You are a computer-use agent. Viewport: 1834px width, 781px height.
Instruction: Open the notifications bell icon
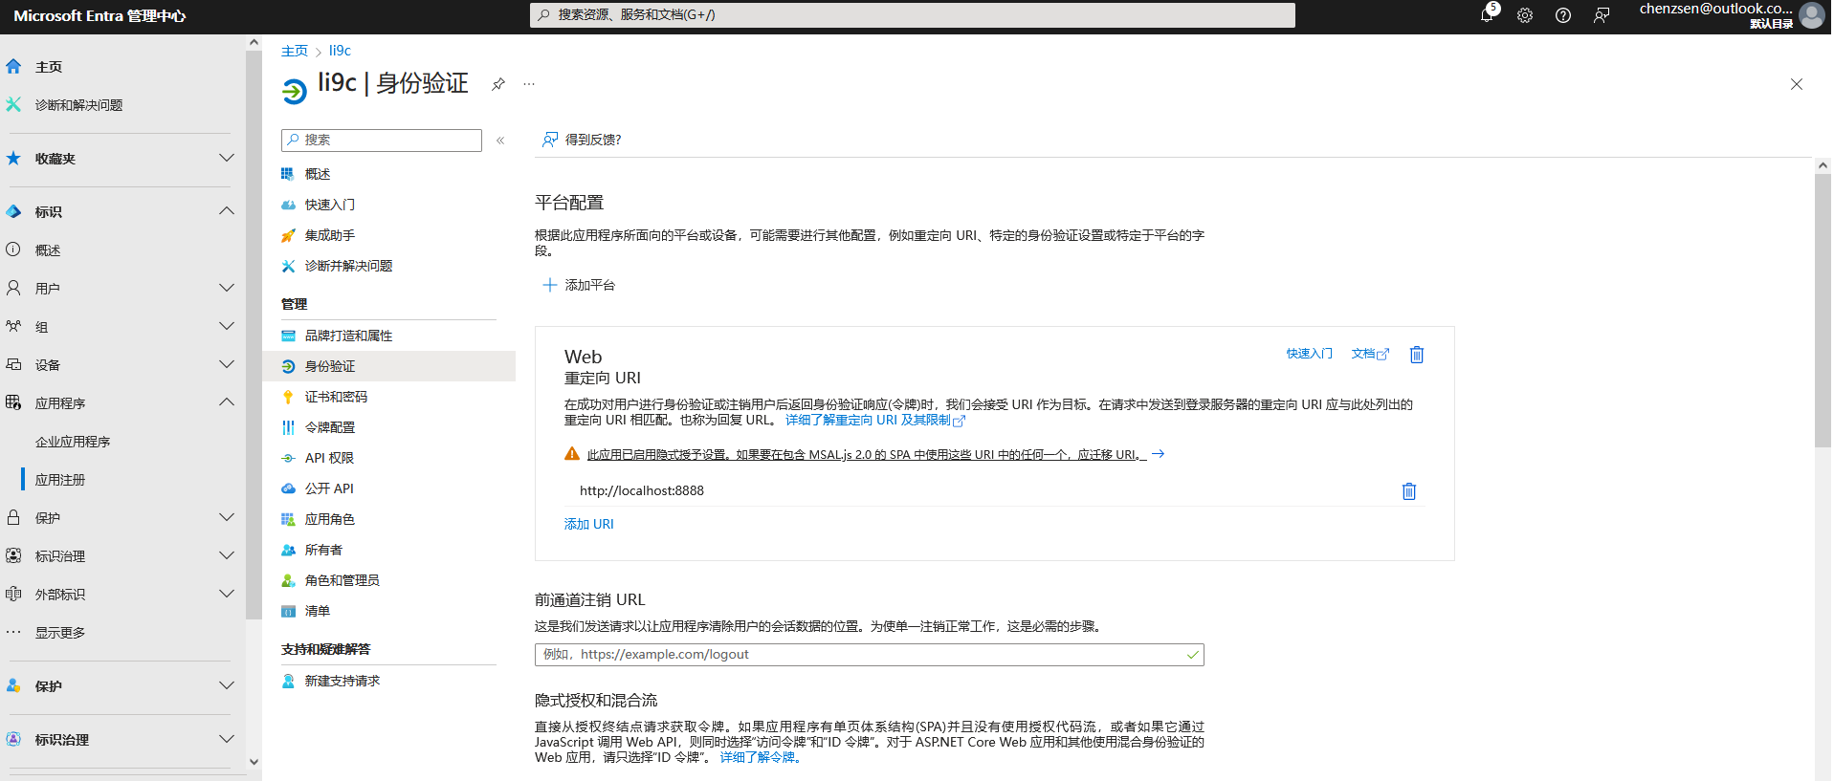click(x=1487, y=15)
